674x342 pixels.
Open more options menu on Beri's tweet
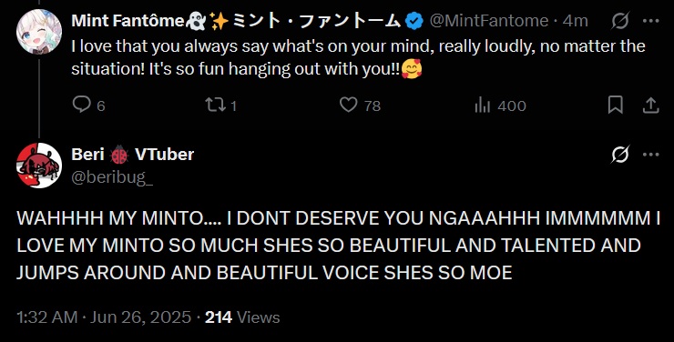(651, 155)
